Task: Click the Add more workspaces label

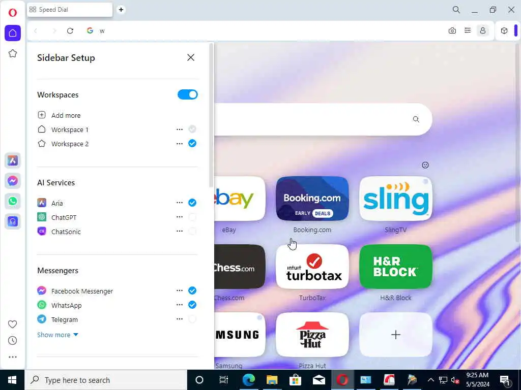Action: coord(66,115)
